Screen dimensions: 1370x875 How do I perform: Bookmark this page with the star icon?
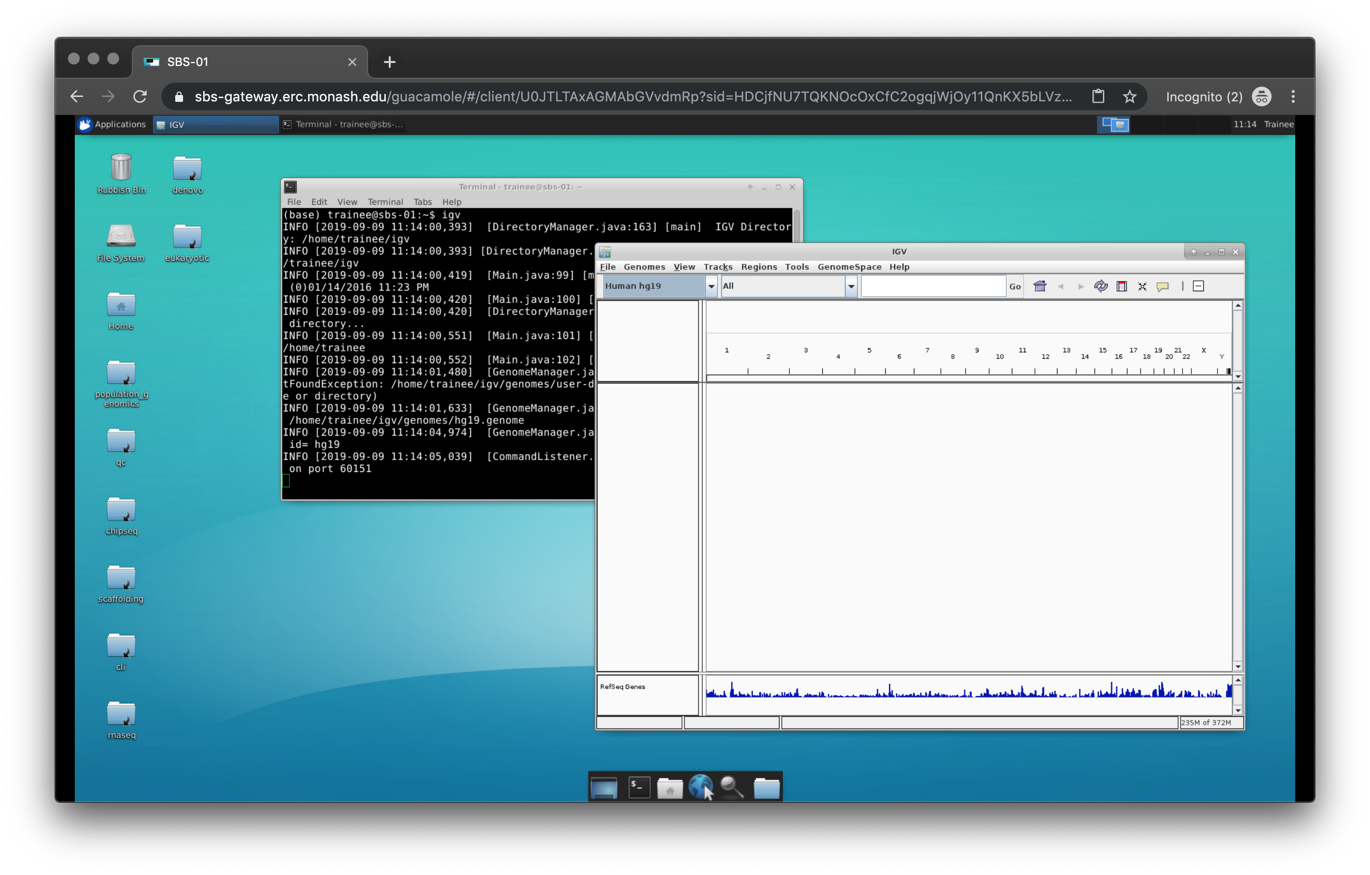coord(1129,96)
